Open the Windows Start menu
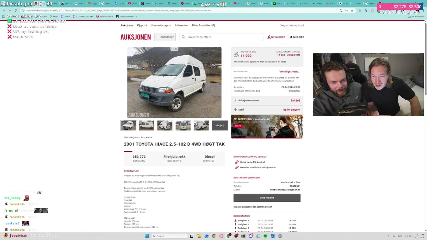Image resolution: width=427 pixels, height=240 pixels. coord(147,236)
